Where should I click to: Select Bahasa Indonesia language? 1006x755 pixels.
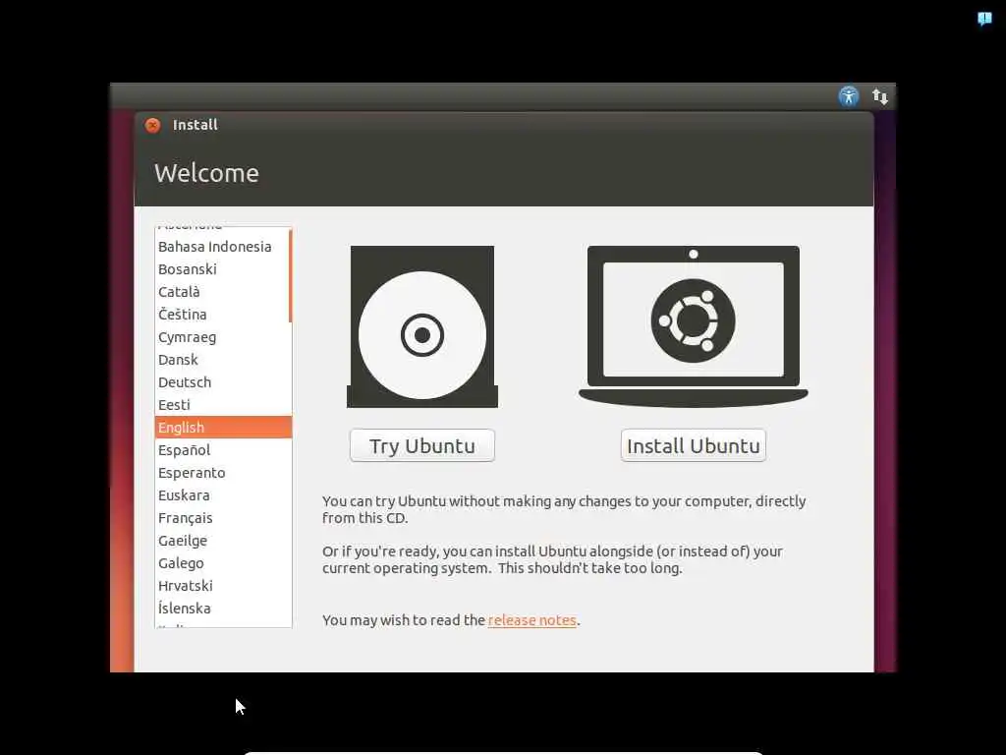coord(223,247)
